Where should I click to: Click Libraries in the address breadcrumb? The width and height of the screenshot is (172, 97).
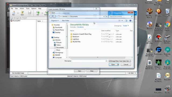(65, 16)
